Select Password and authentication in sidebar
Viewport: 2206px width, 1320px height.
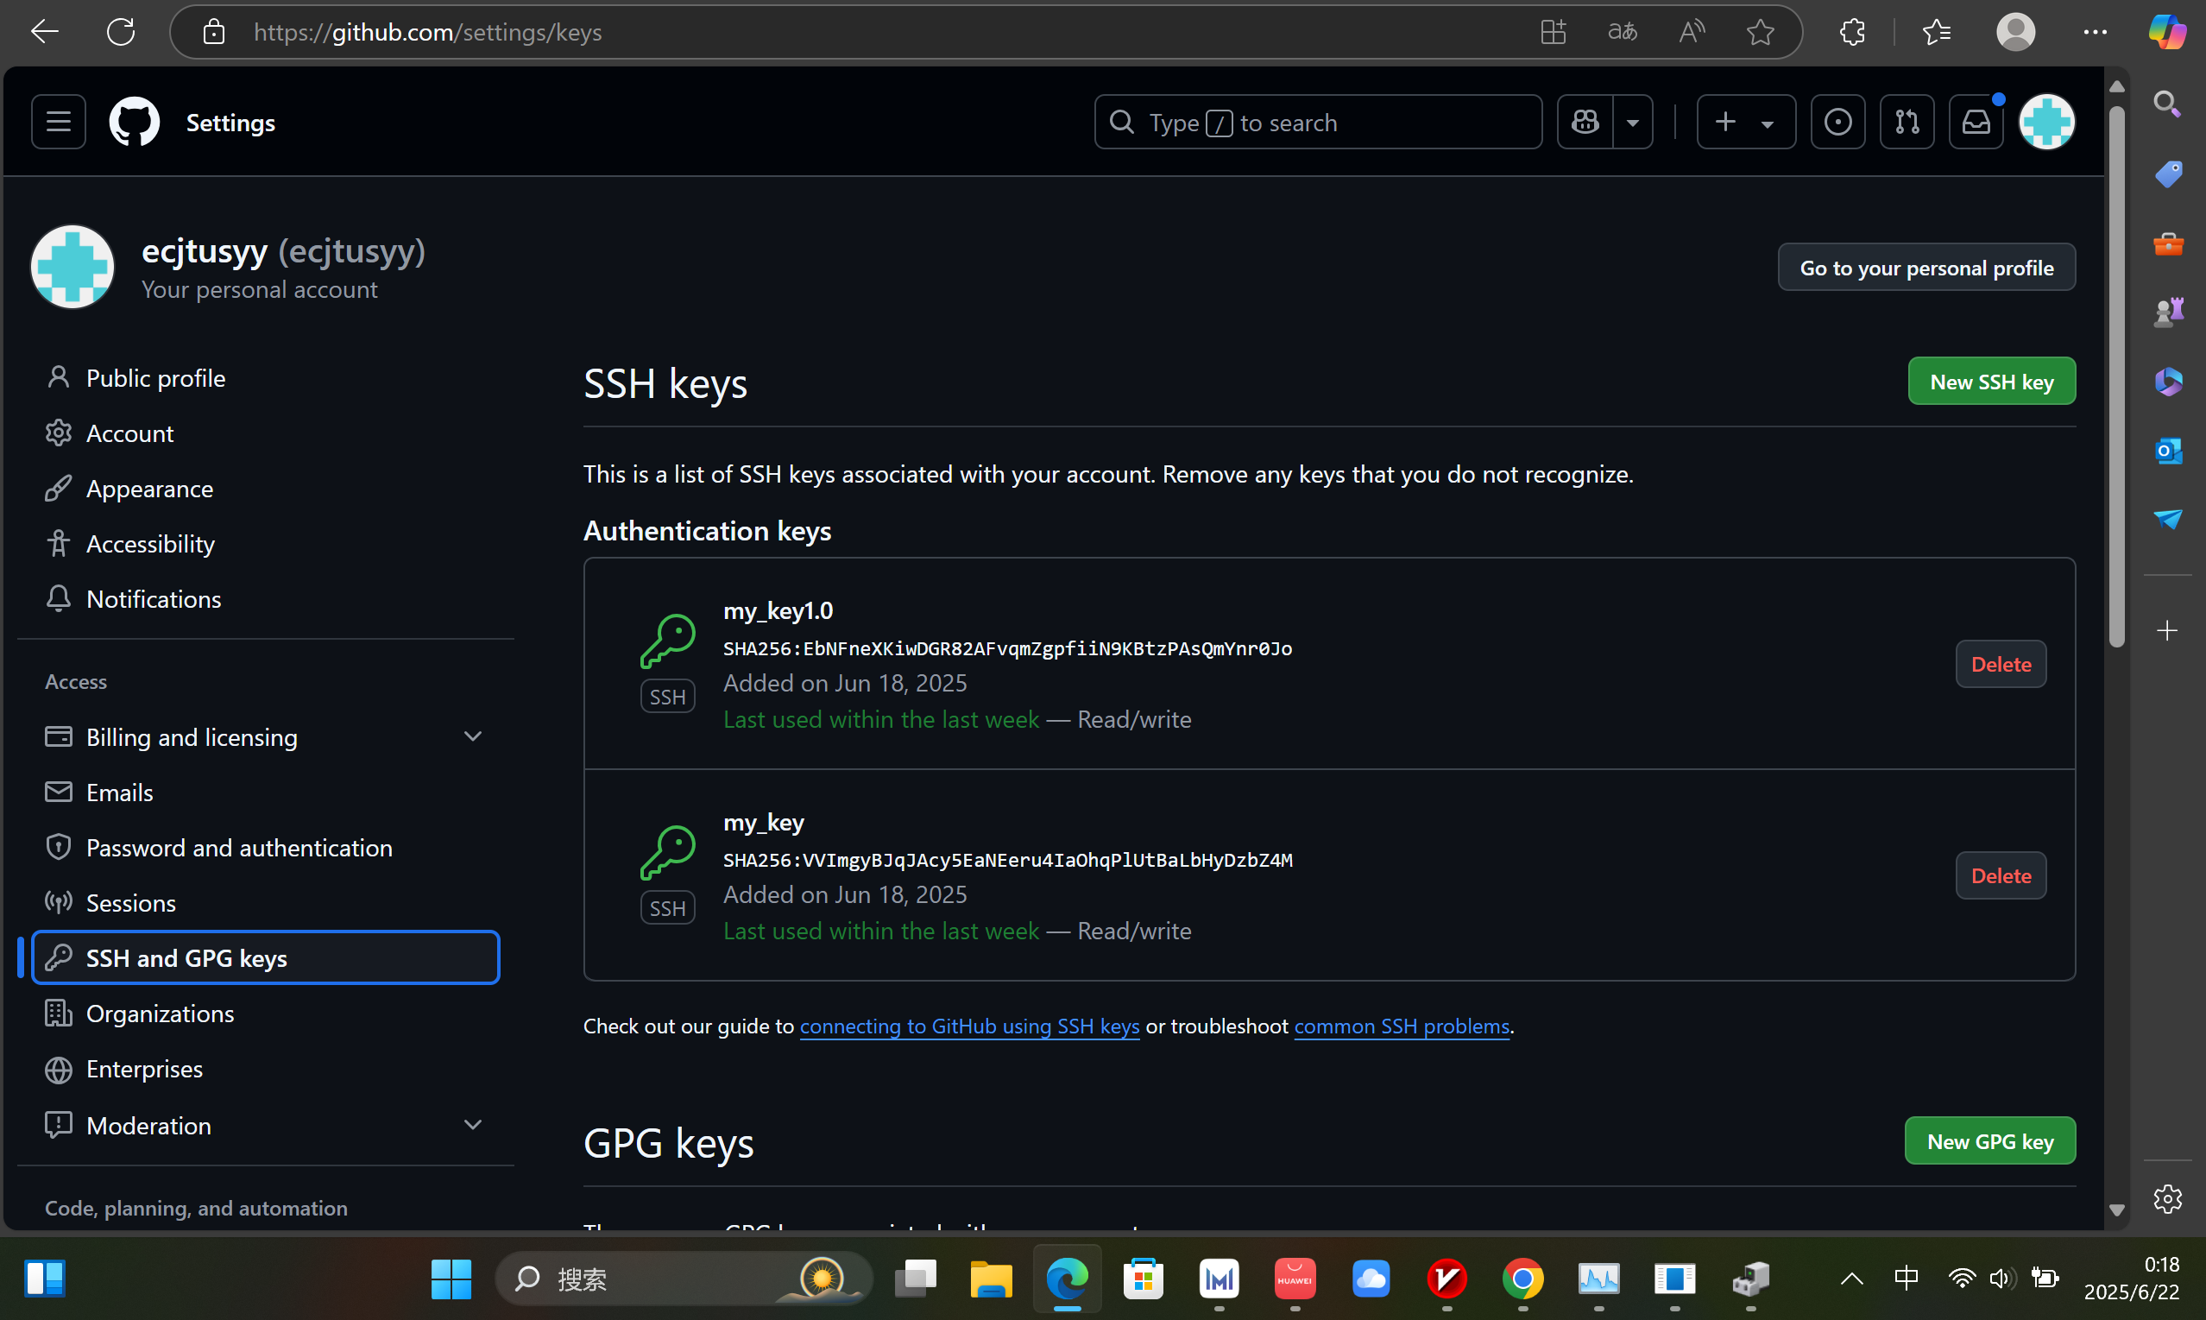coord(239,847)
